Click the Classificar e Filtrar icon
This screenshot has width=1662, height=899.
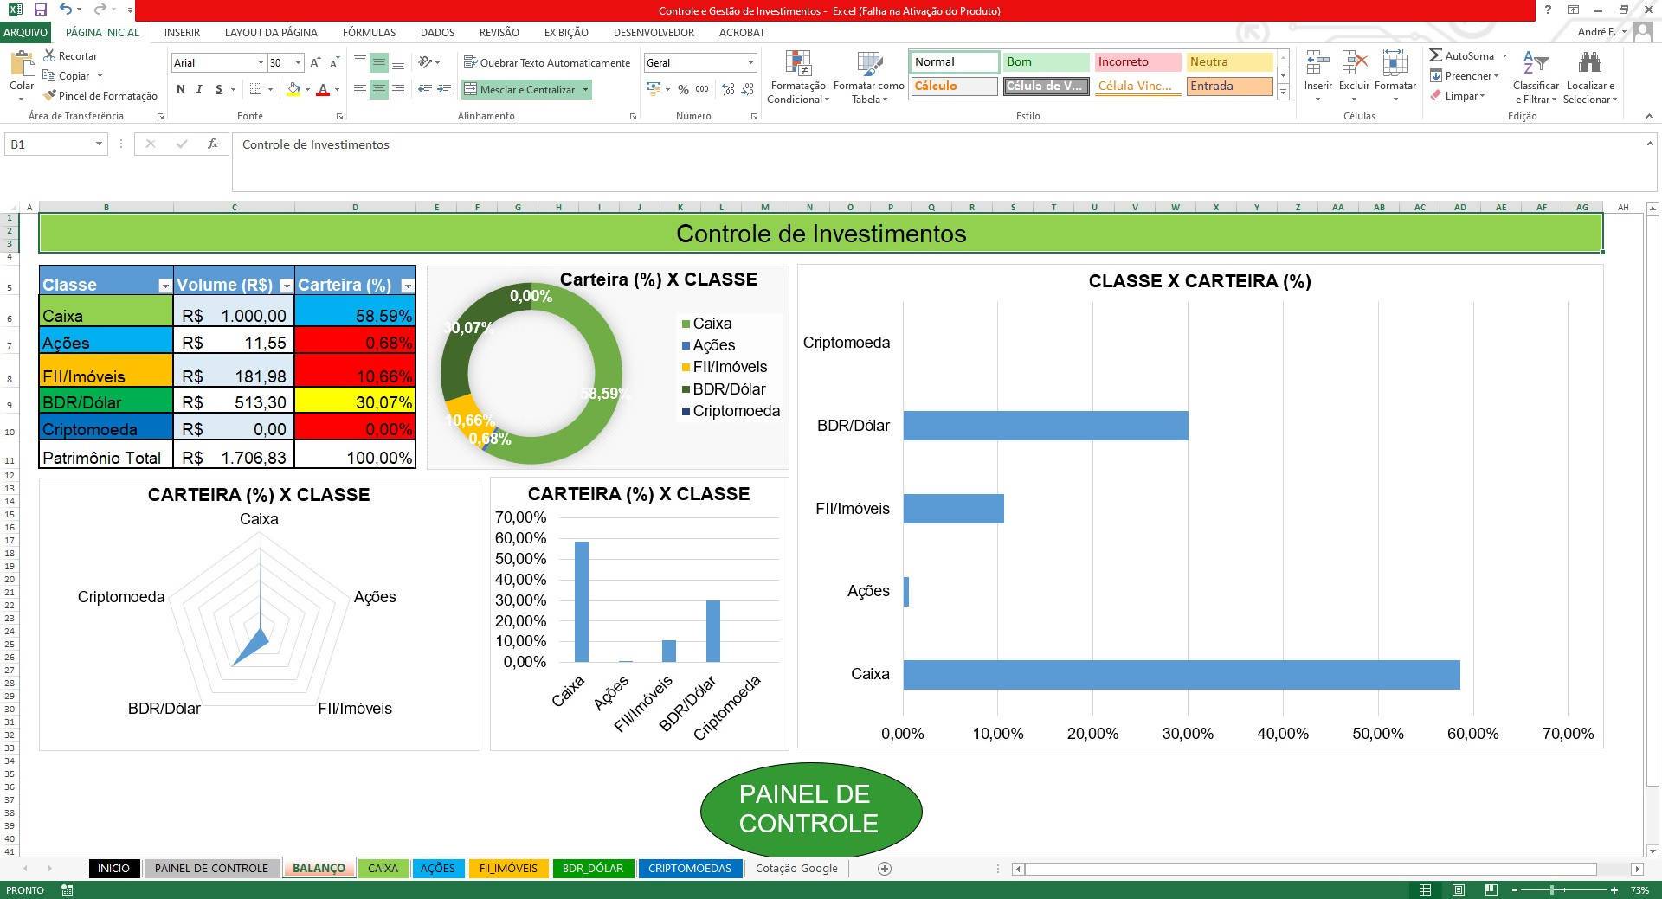pos(1535,65)
